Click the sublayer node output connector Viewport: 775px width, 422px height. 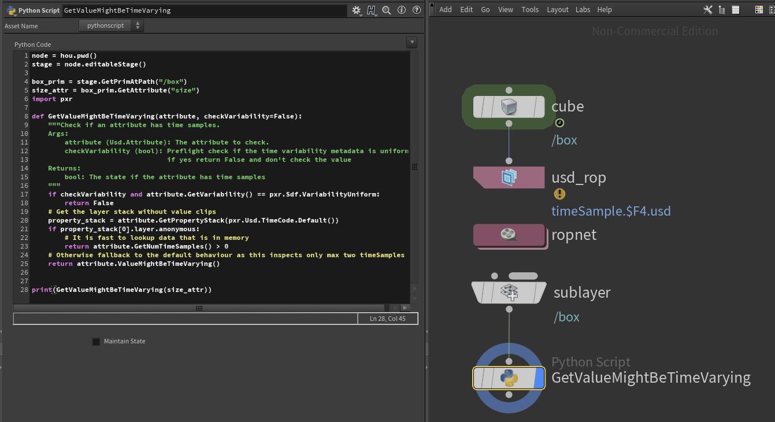coord(509,309)
